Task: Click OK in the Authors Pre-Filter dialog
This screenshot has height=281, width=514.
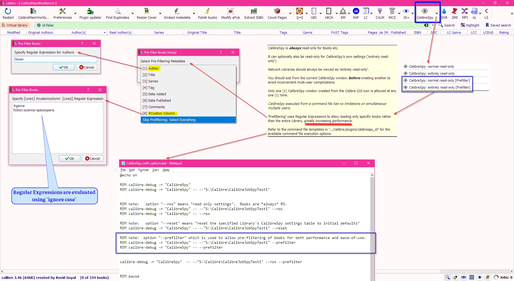Action: [x=64, y=67]
